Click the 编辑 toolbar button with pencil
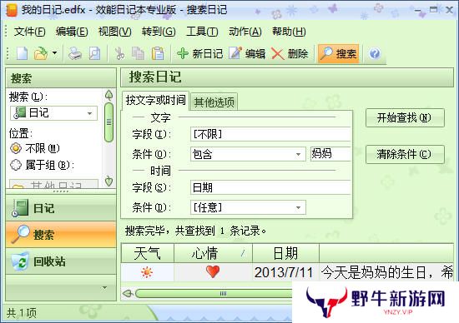This screenshot has width=459, height=323. click(247, 54)
